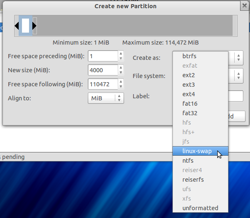This screenshot has width=250, height=218.
Task: Expand the File system combo box arrow
Action: coord(239,76)
